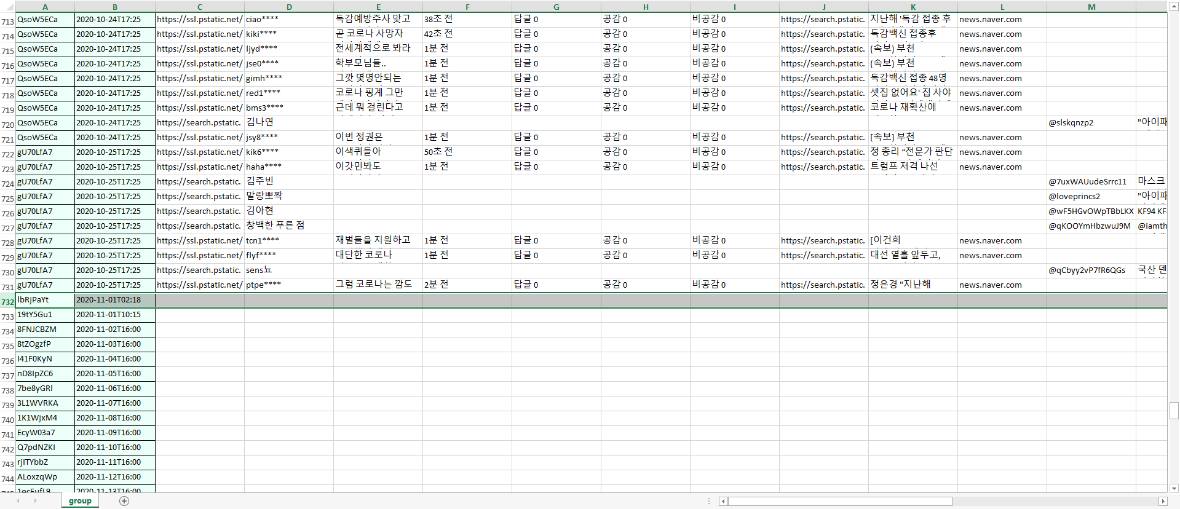Click the horizontal scroll right arrow
This screenshot has width=1180, height=509.
[1162, 501]
